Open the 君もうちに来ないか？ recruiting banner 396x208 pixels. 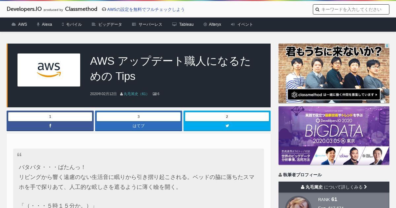(334, 73)
